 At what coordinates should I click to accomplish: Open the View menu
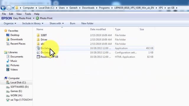pyautogui.click(x=19, y=14)
